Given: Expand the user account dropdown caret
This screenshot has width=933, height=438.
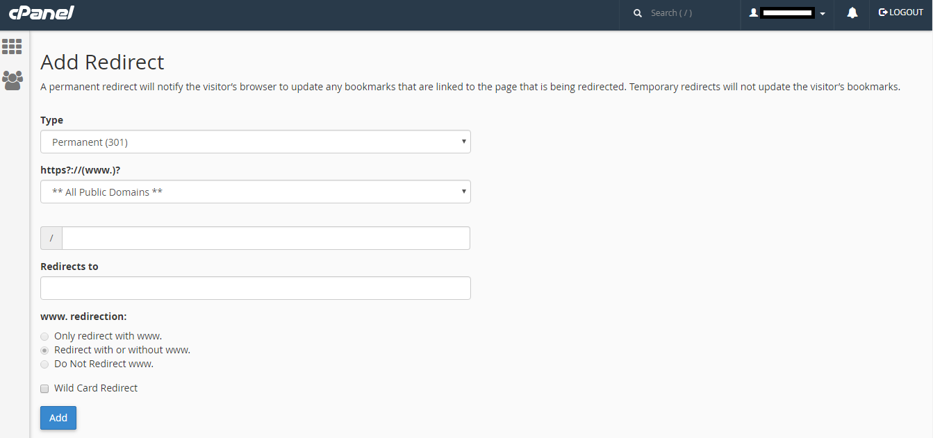Looking at the screenshot, I should pos(823,14).
